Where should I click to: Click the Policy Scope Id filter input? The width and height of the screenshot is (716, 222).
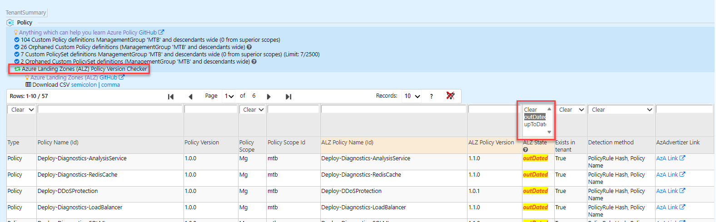293,109
